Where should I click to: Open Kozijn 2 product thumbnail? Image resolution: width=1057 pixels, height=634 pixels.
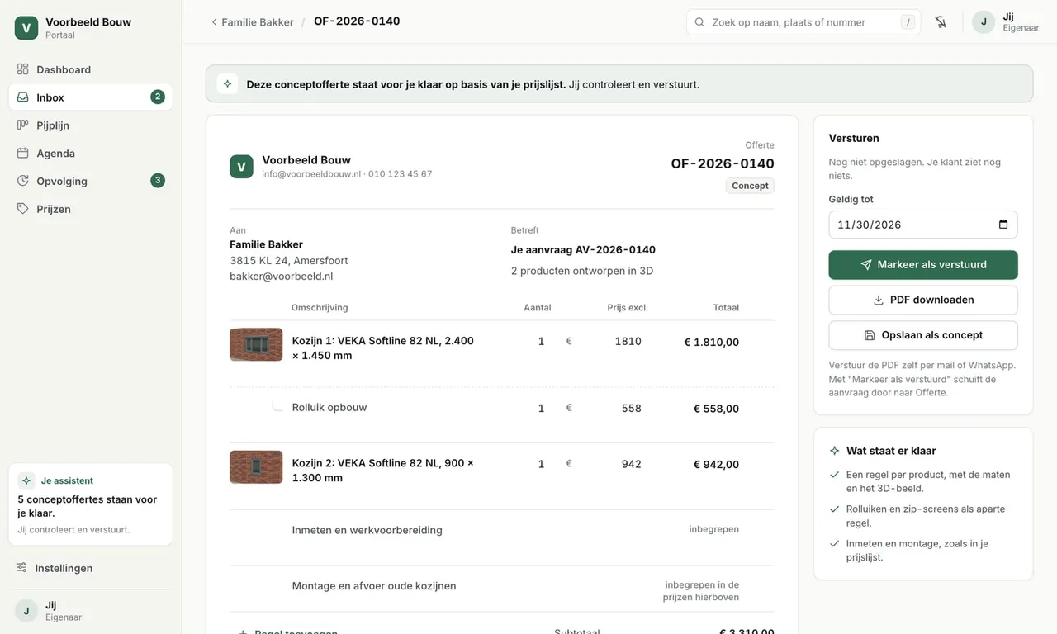(x=256, y=467)
